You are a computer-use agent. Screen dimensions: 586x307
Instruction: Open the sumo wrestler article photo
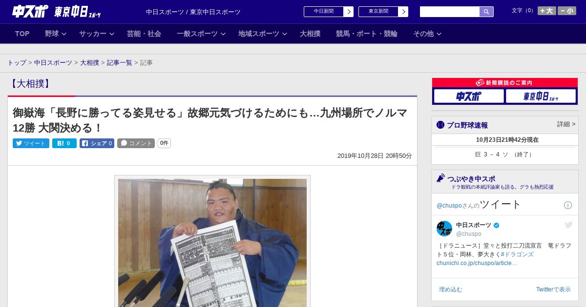point(212,243)
